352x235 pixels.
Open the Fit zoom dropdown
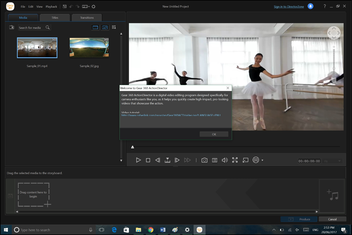click(x=332, y=161)
